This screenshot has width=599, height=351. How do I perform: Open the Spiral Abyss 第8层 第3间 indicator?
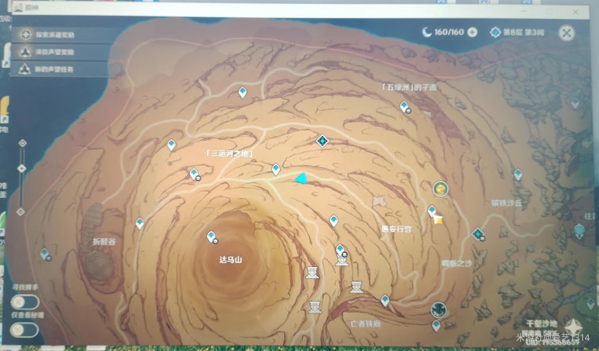click(x=518, y=33)
